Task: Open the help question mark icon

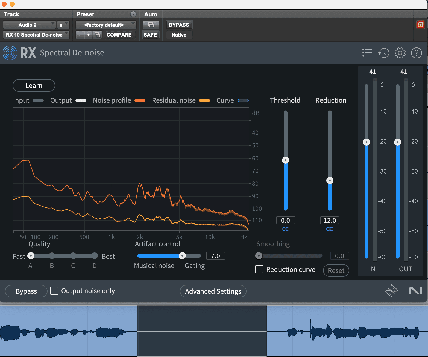Action: [x=417, y=53]
